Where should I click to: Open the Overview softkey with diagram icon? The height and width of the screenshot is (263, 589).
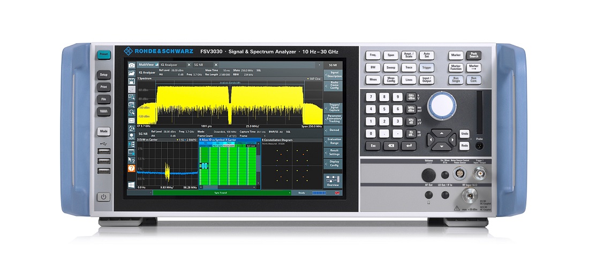click(333, 181)
